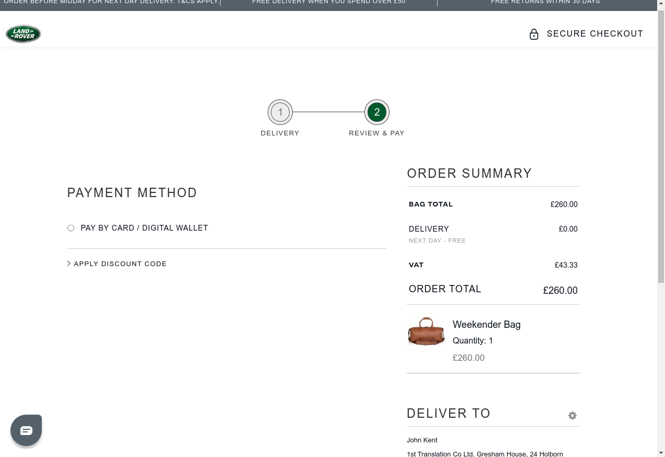Click the Weekender Bag product thumbnail
665x457 pixels.
tap(426, 332)
